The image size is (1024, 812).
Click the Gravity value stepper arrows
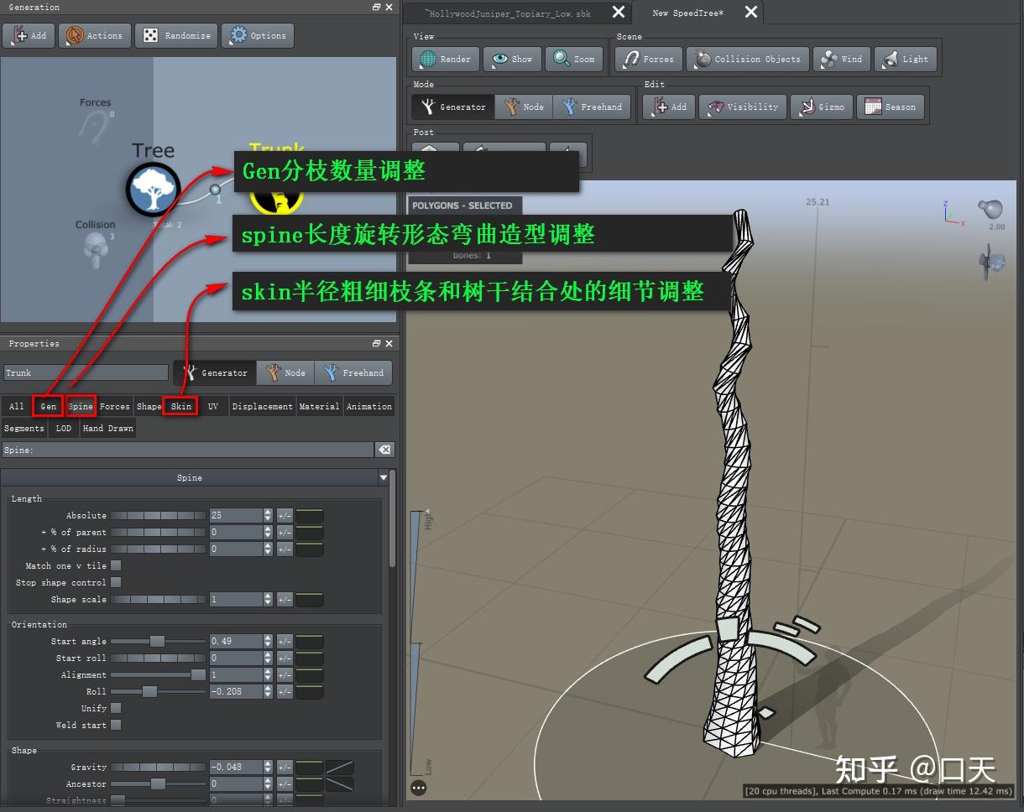[x=268, y=767]
